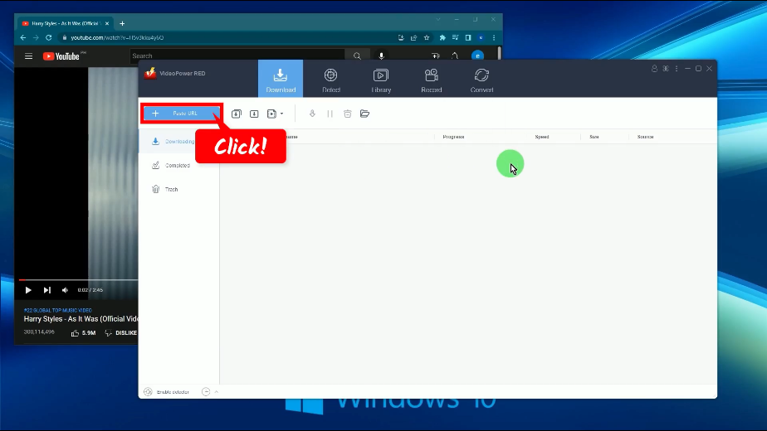Image resolution: width=767 pixels, height=431 pixels.
Task: Reload the YouTube page in Chrome
Action: pos(48,37)
